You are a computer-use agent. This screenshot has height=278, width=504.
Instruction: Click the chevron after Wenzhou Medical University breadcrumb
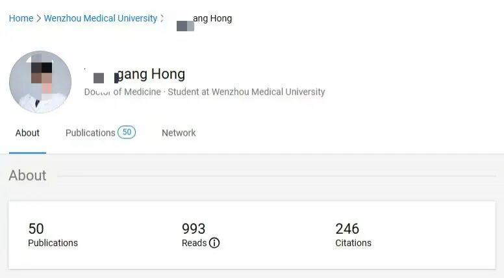162,18
